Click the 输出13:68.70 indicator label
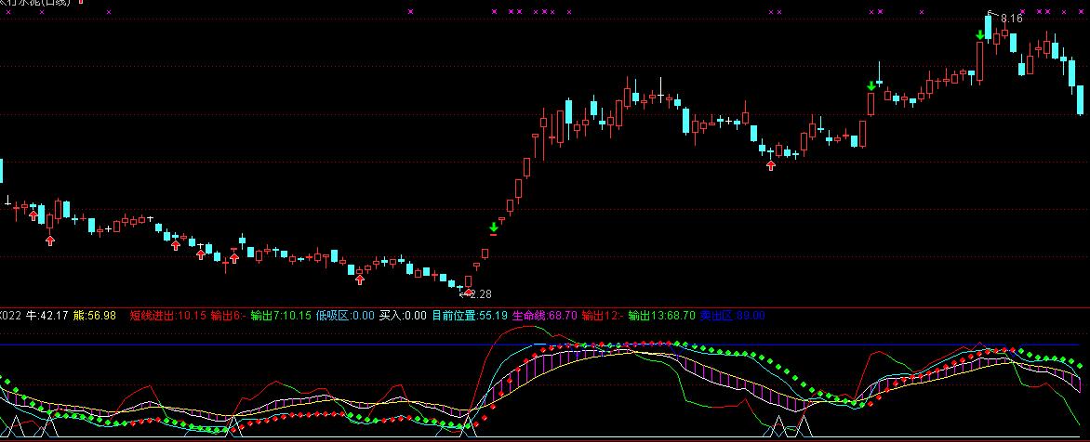Screen dimensions: 1090x442 click(x=661, y=316)
